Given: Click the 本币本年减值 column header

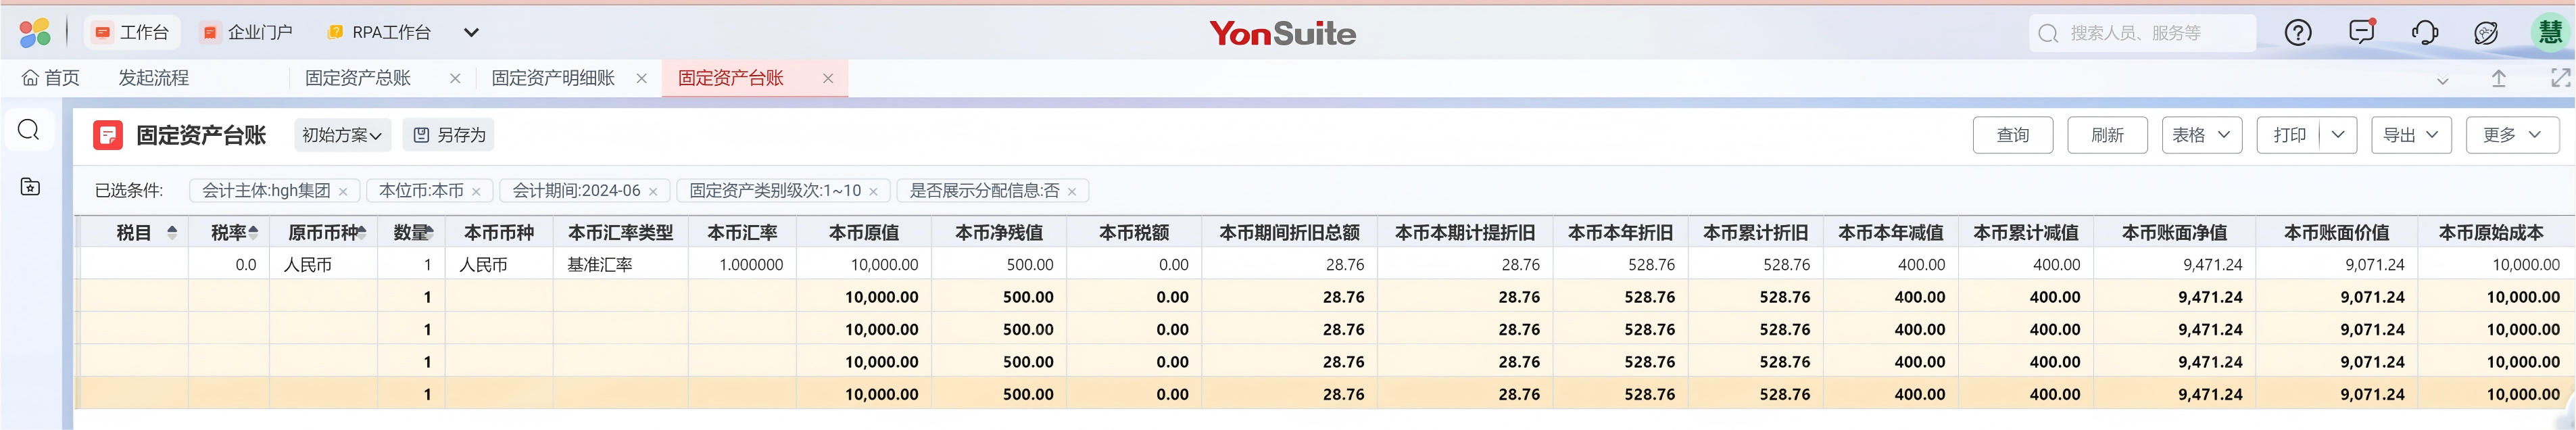Looking at the screenshot, I should 1890,232.
